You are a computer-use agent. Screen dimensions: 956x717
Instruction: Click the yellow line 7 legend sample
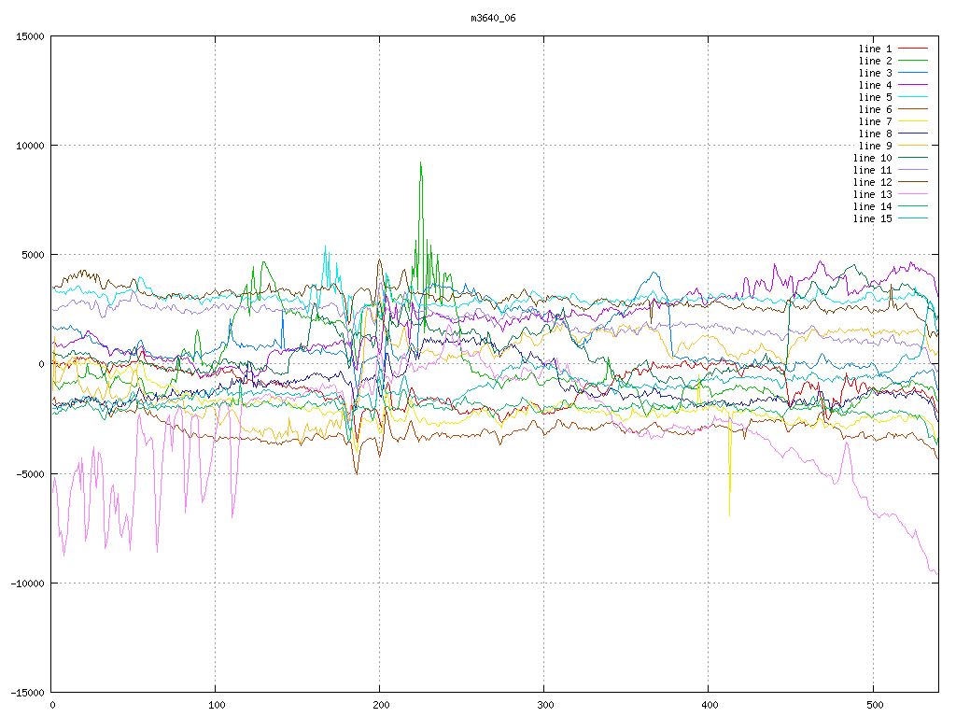[913, 121]
